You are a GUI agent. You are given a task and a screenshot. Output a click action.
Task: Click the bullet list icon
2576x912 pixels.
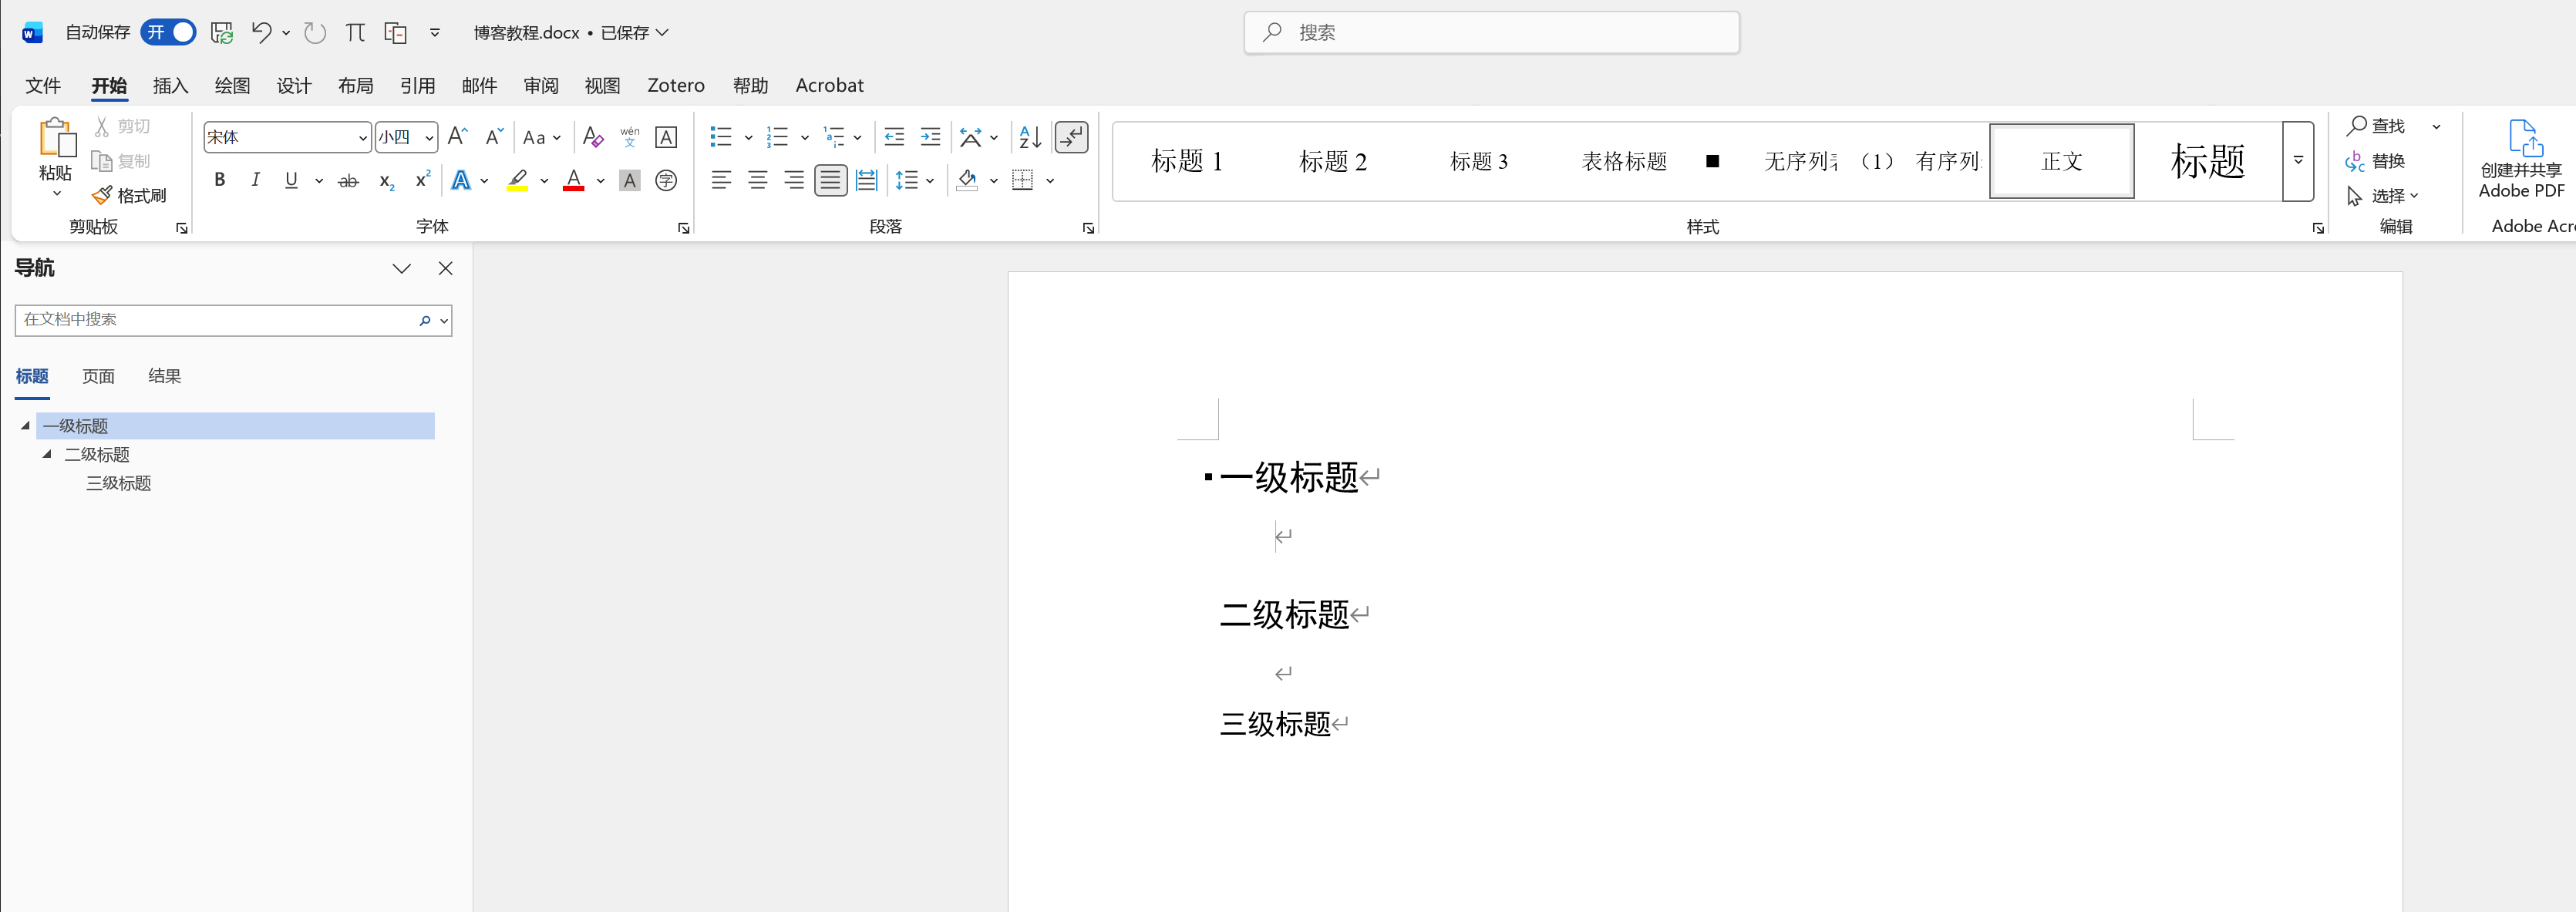click(720, 137)
